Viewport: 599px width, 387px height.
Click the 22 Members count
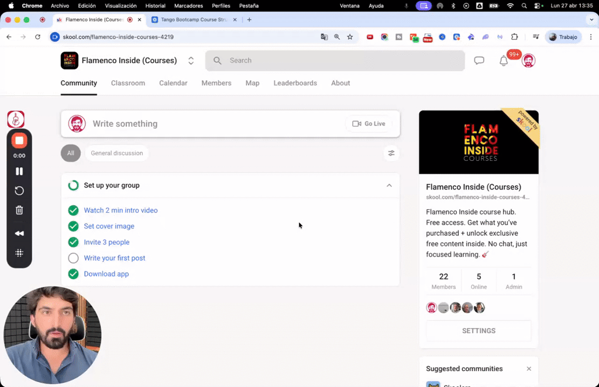pyautogui.click(x=443, y=281)
